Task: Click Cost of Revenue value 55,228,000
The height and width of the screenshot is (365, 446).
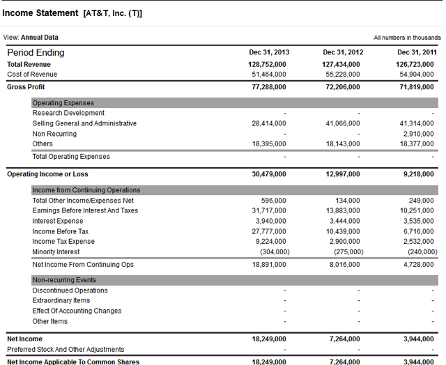Action: pos(343,75)
